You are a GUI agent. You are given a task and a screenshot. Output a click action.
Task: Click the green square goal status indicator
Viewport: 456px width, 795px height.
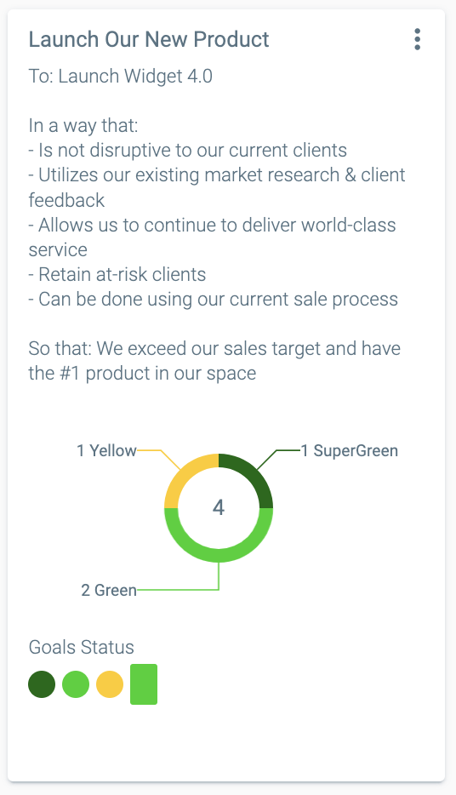[x=144, y=684]
